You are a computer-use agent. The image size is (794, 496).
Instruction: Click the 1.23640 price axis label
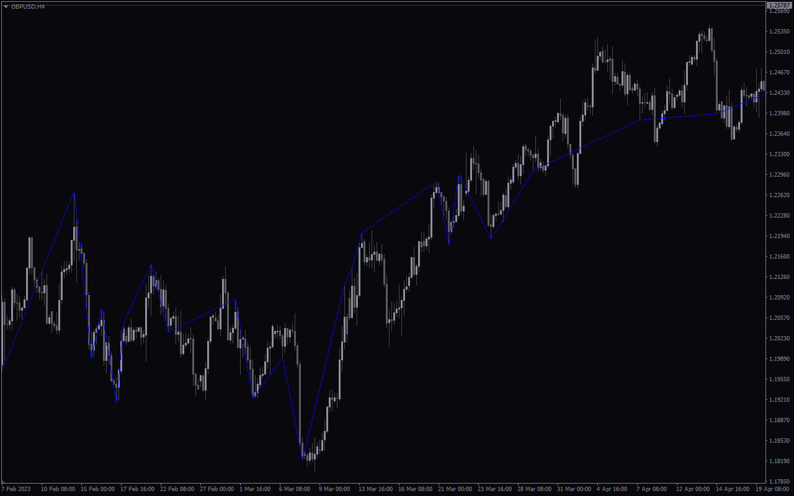[x=780, y=133]
